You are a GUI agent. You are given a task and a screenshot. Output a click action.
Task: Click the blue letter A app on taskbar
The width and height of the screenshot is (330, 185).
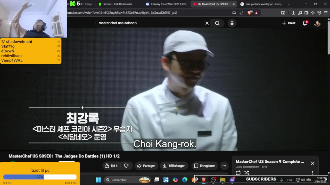click(x=166, y=180)
